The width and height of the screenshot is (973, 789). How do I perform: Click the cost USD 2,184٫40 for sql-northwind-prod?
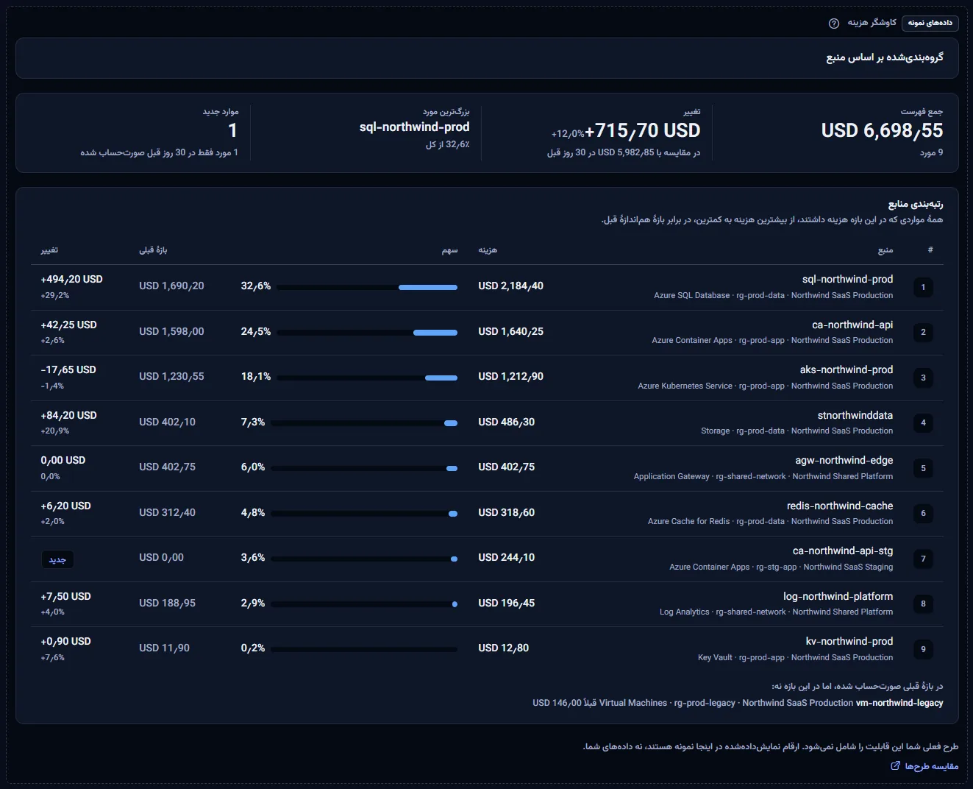[x=511, y=286]
